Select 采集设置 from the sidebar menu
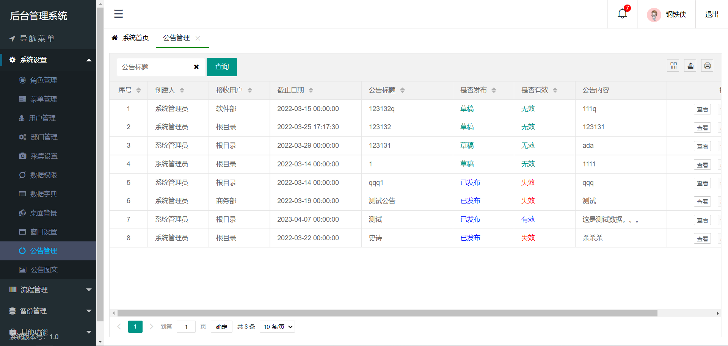This screenshot has height=346, width=728. tap(44, 156)
